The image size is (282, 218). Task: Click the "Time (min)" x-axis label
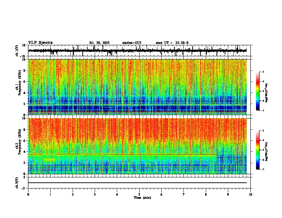tap(142, 198)
